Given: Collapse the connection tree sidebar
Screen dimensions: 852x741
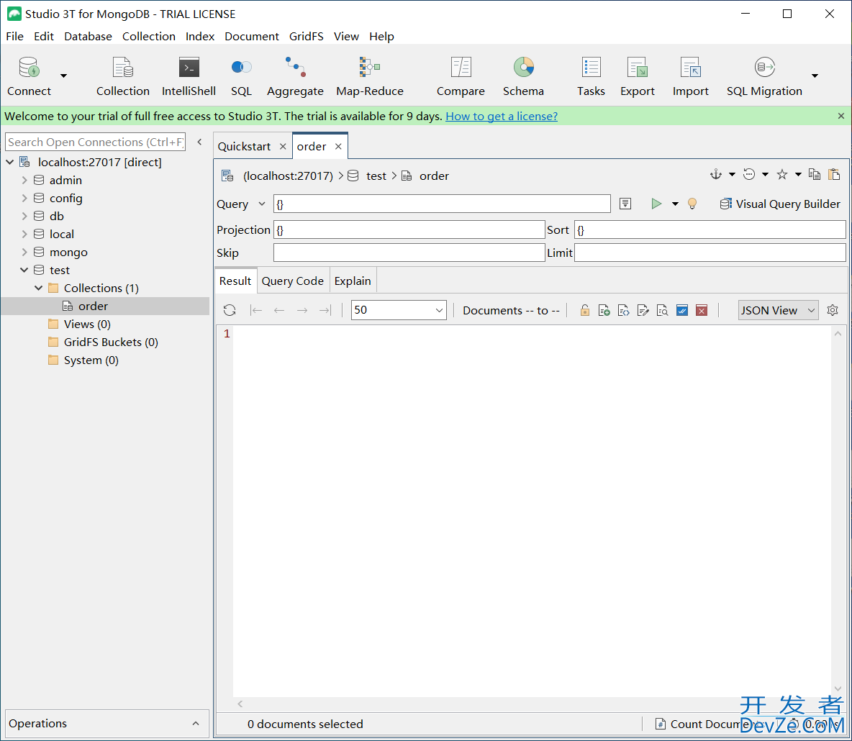Looking at the screenshot, I should pos(199,142).
